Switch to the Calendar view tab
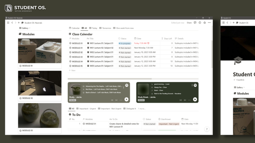 click(74, 28)
